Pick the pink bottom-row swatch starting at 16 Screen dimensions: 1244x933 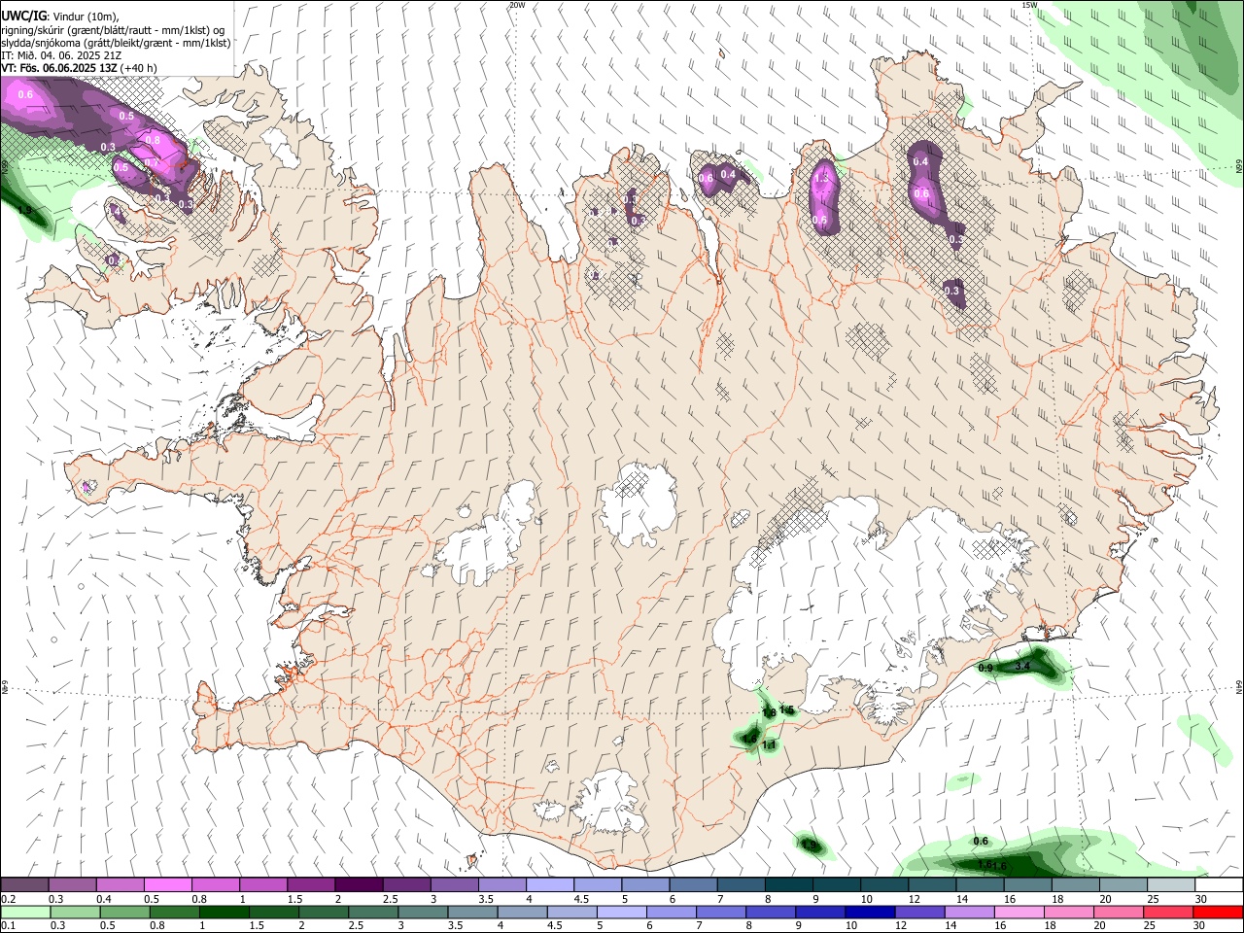click(x=1019, y=912)
